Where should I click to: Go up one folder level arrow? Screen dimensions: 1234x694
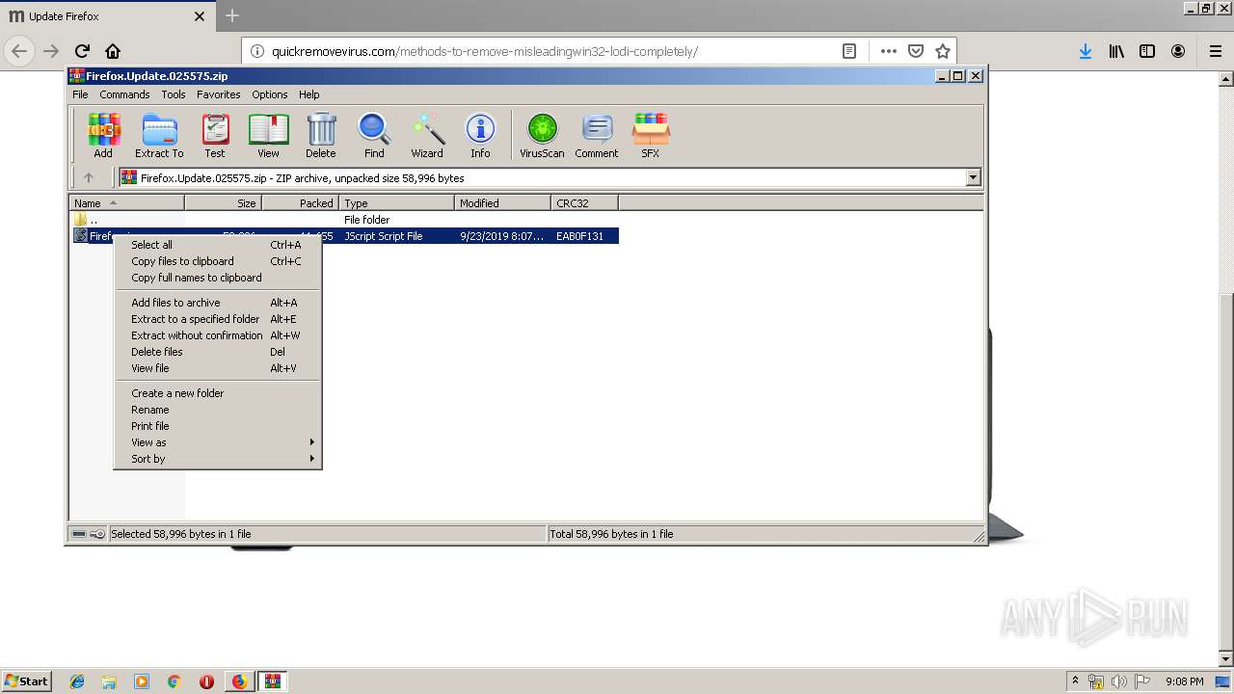[89, 177]
